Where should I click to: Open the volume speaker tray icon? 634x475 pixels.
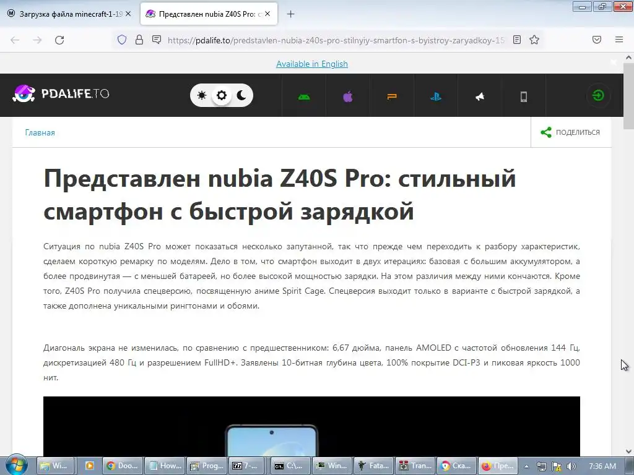point(571,466)
